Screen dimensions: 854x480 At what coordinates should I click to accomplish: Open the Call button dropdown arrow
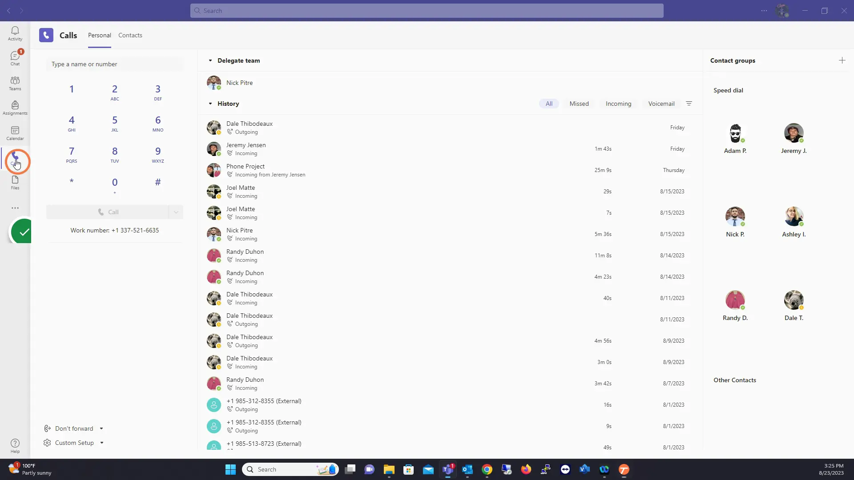coord(176,212)
